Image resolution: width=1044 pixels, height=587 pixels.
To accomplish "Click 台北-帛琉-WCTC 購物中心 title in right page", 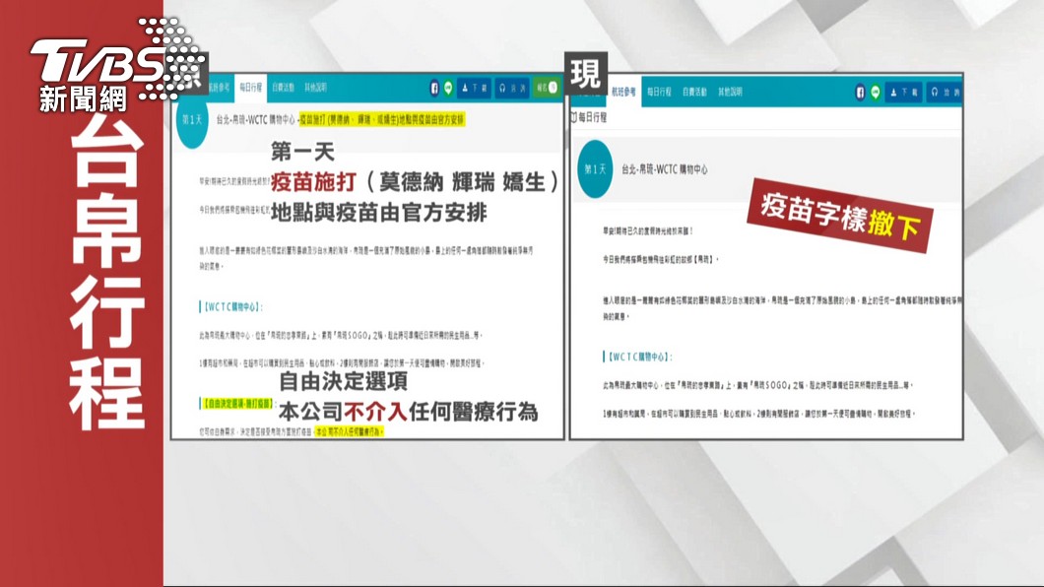I will [665, 169].
